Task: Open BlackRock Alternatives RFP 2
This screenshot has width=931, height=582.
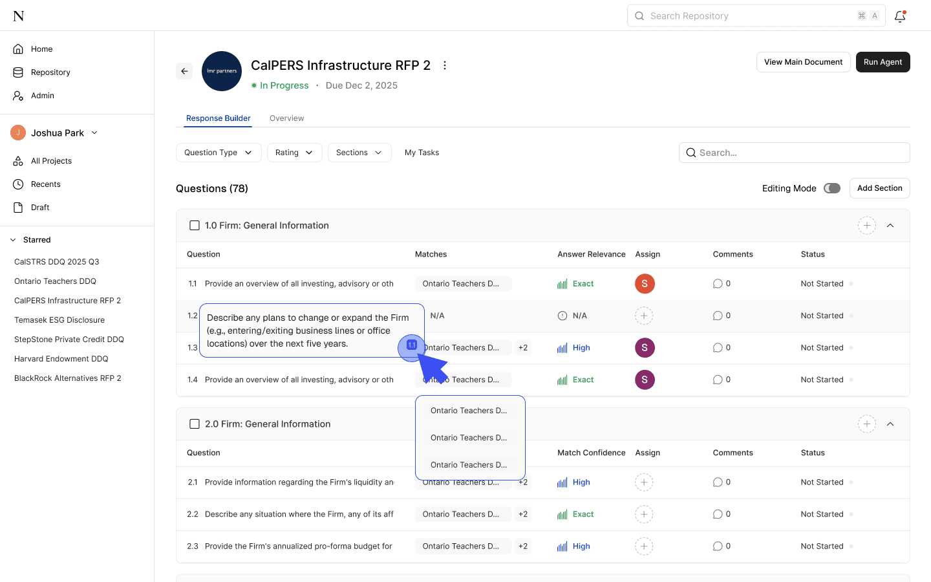Action: (x=68, y=378)
